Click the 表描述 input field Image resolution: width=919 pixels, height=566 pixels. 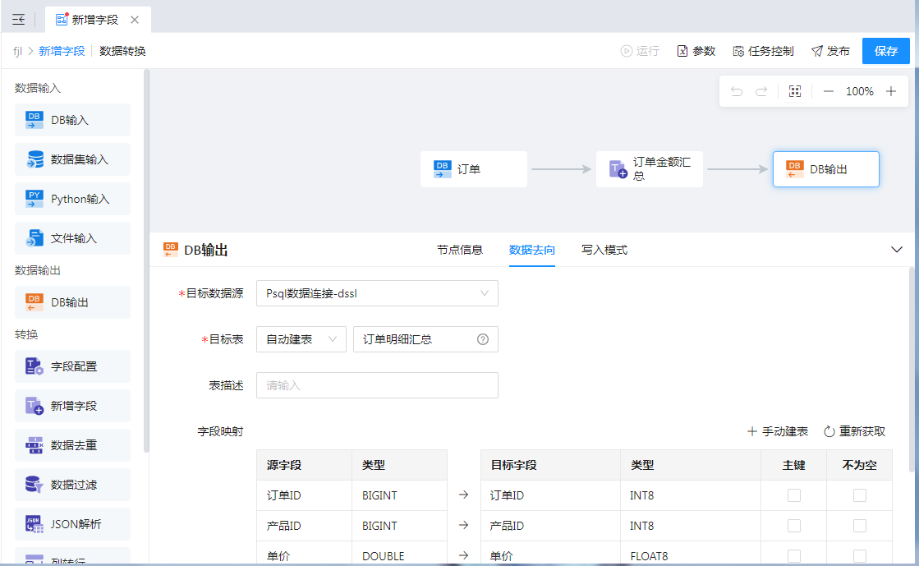click(x=376, y=385)
